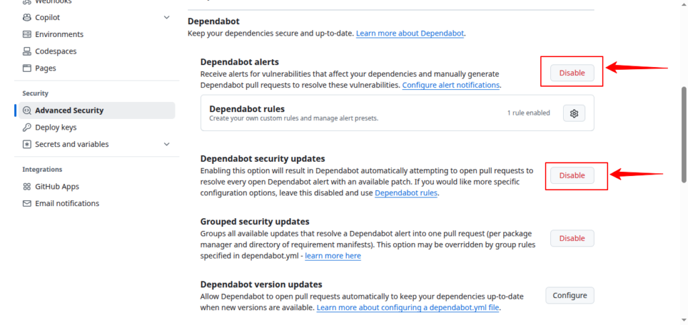Viewport: 688px width, 325px height.
Task: Select Advanced Security in sidebar
Action: [69, 111]
